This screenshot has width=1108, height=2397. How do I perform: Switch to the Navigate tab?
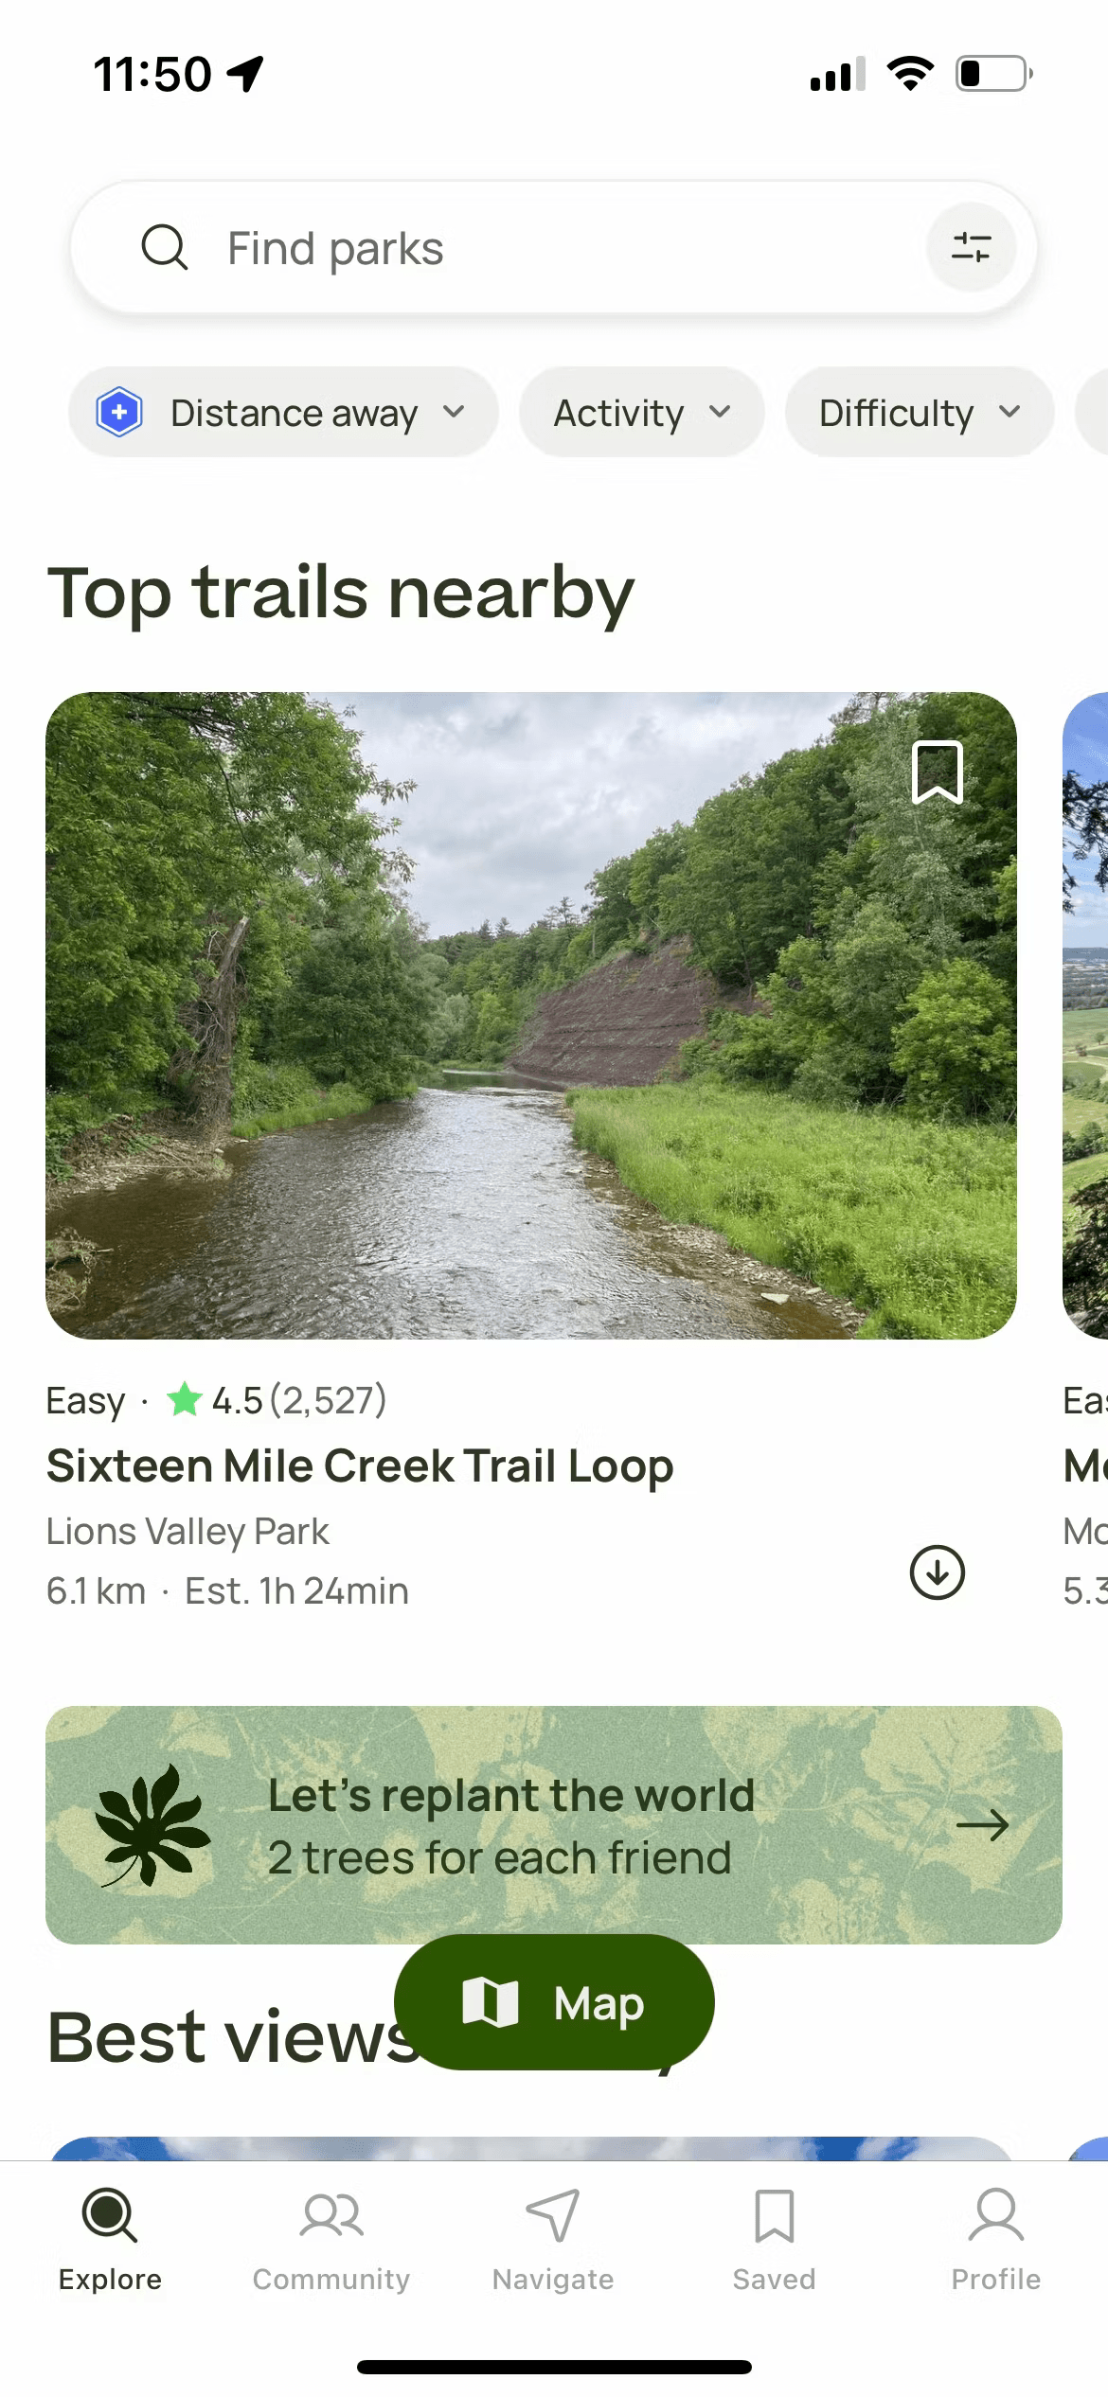click(x=553, y=2240)
